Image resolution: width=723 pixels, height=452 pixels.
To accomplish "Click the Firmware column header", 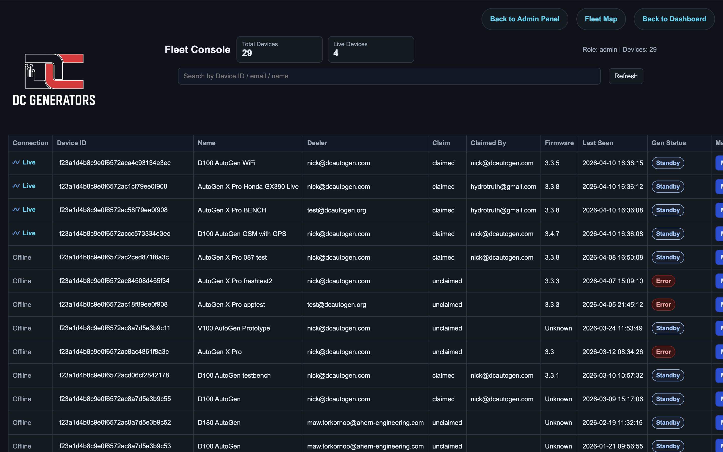I will coord(559,143).
